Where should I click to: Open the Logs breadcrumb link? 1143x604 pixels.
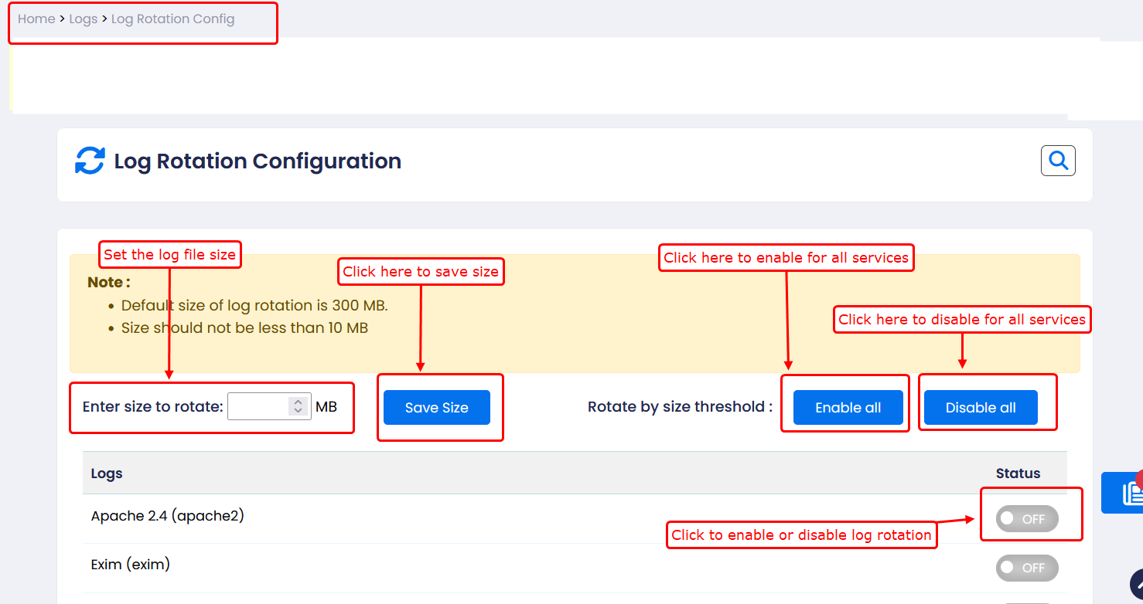[84, 19]
